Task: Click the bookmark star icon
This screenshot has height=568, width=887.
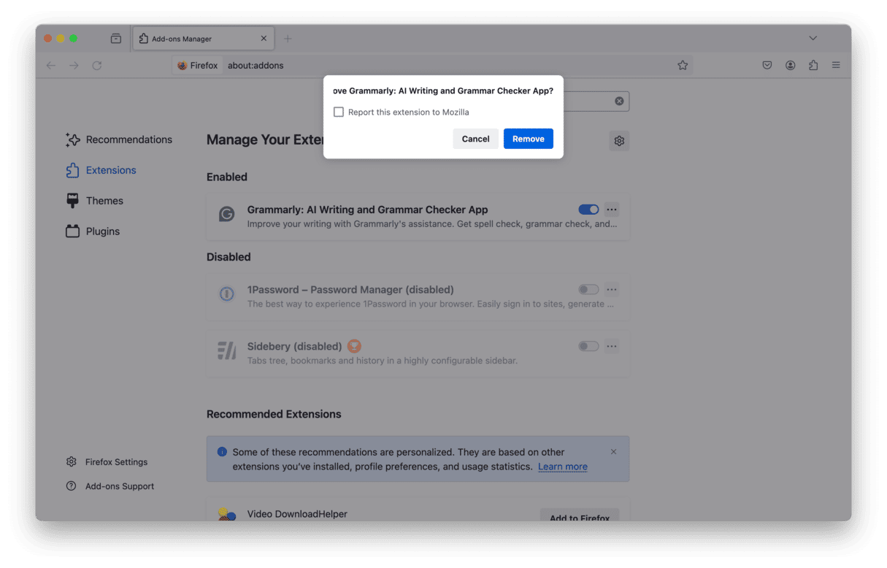Action: pyautogui.click(x=683, y=65)
